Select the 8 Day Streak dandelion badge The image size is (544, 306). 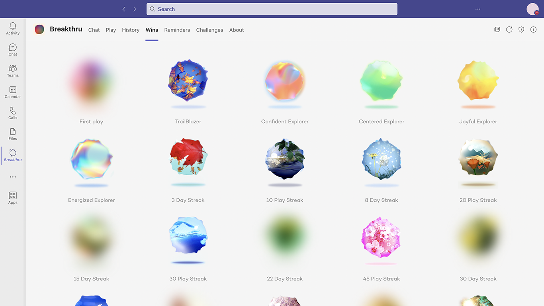pyautogui.click(x=382, y=159)
